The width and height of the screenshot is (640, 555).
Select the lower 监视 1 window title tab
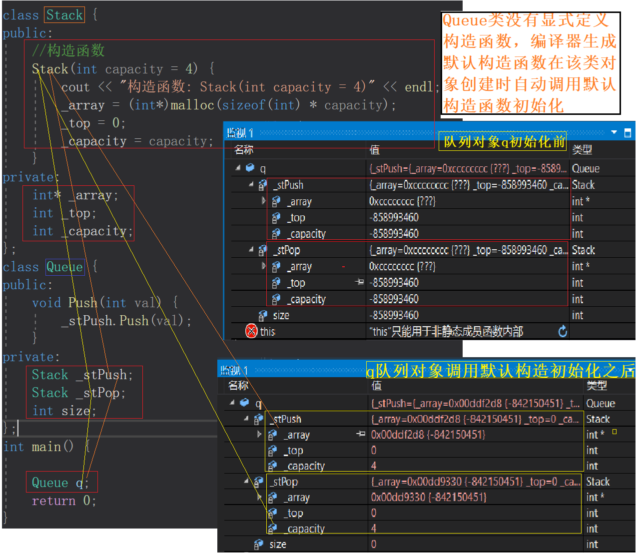[234, 370]
